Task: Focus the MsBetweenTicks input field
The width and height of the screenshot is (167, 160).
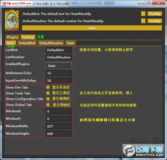Action: pyautogui.click(x=59, y=73)
